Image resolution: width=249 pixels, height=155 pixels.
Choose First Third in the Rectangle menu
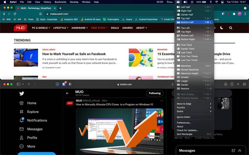tap(194, 45)
